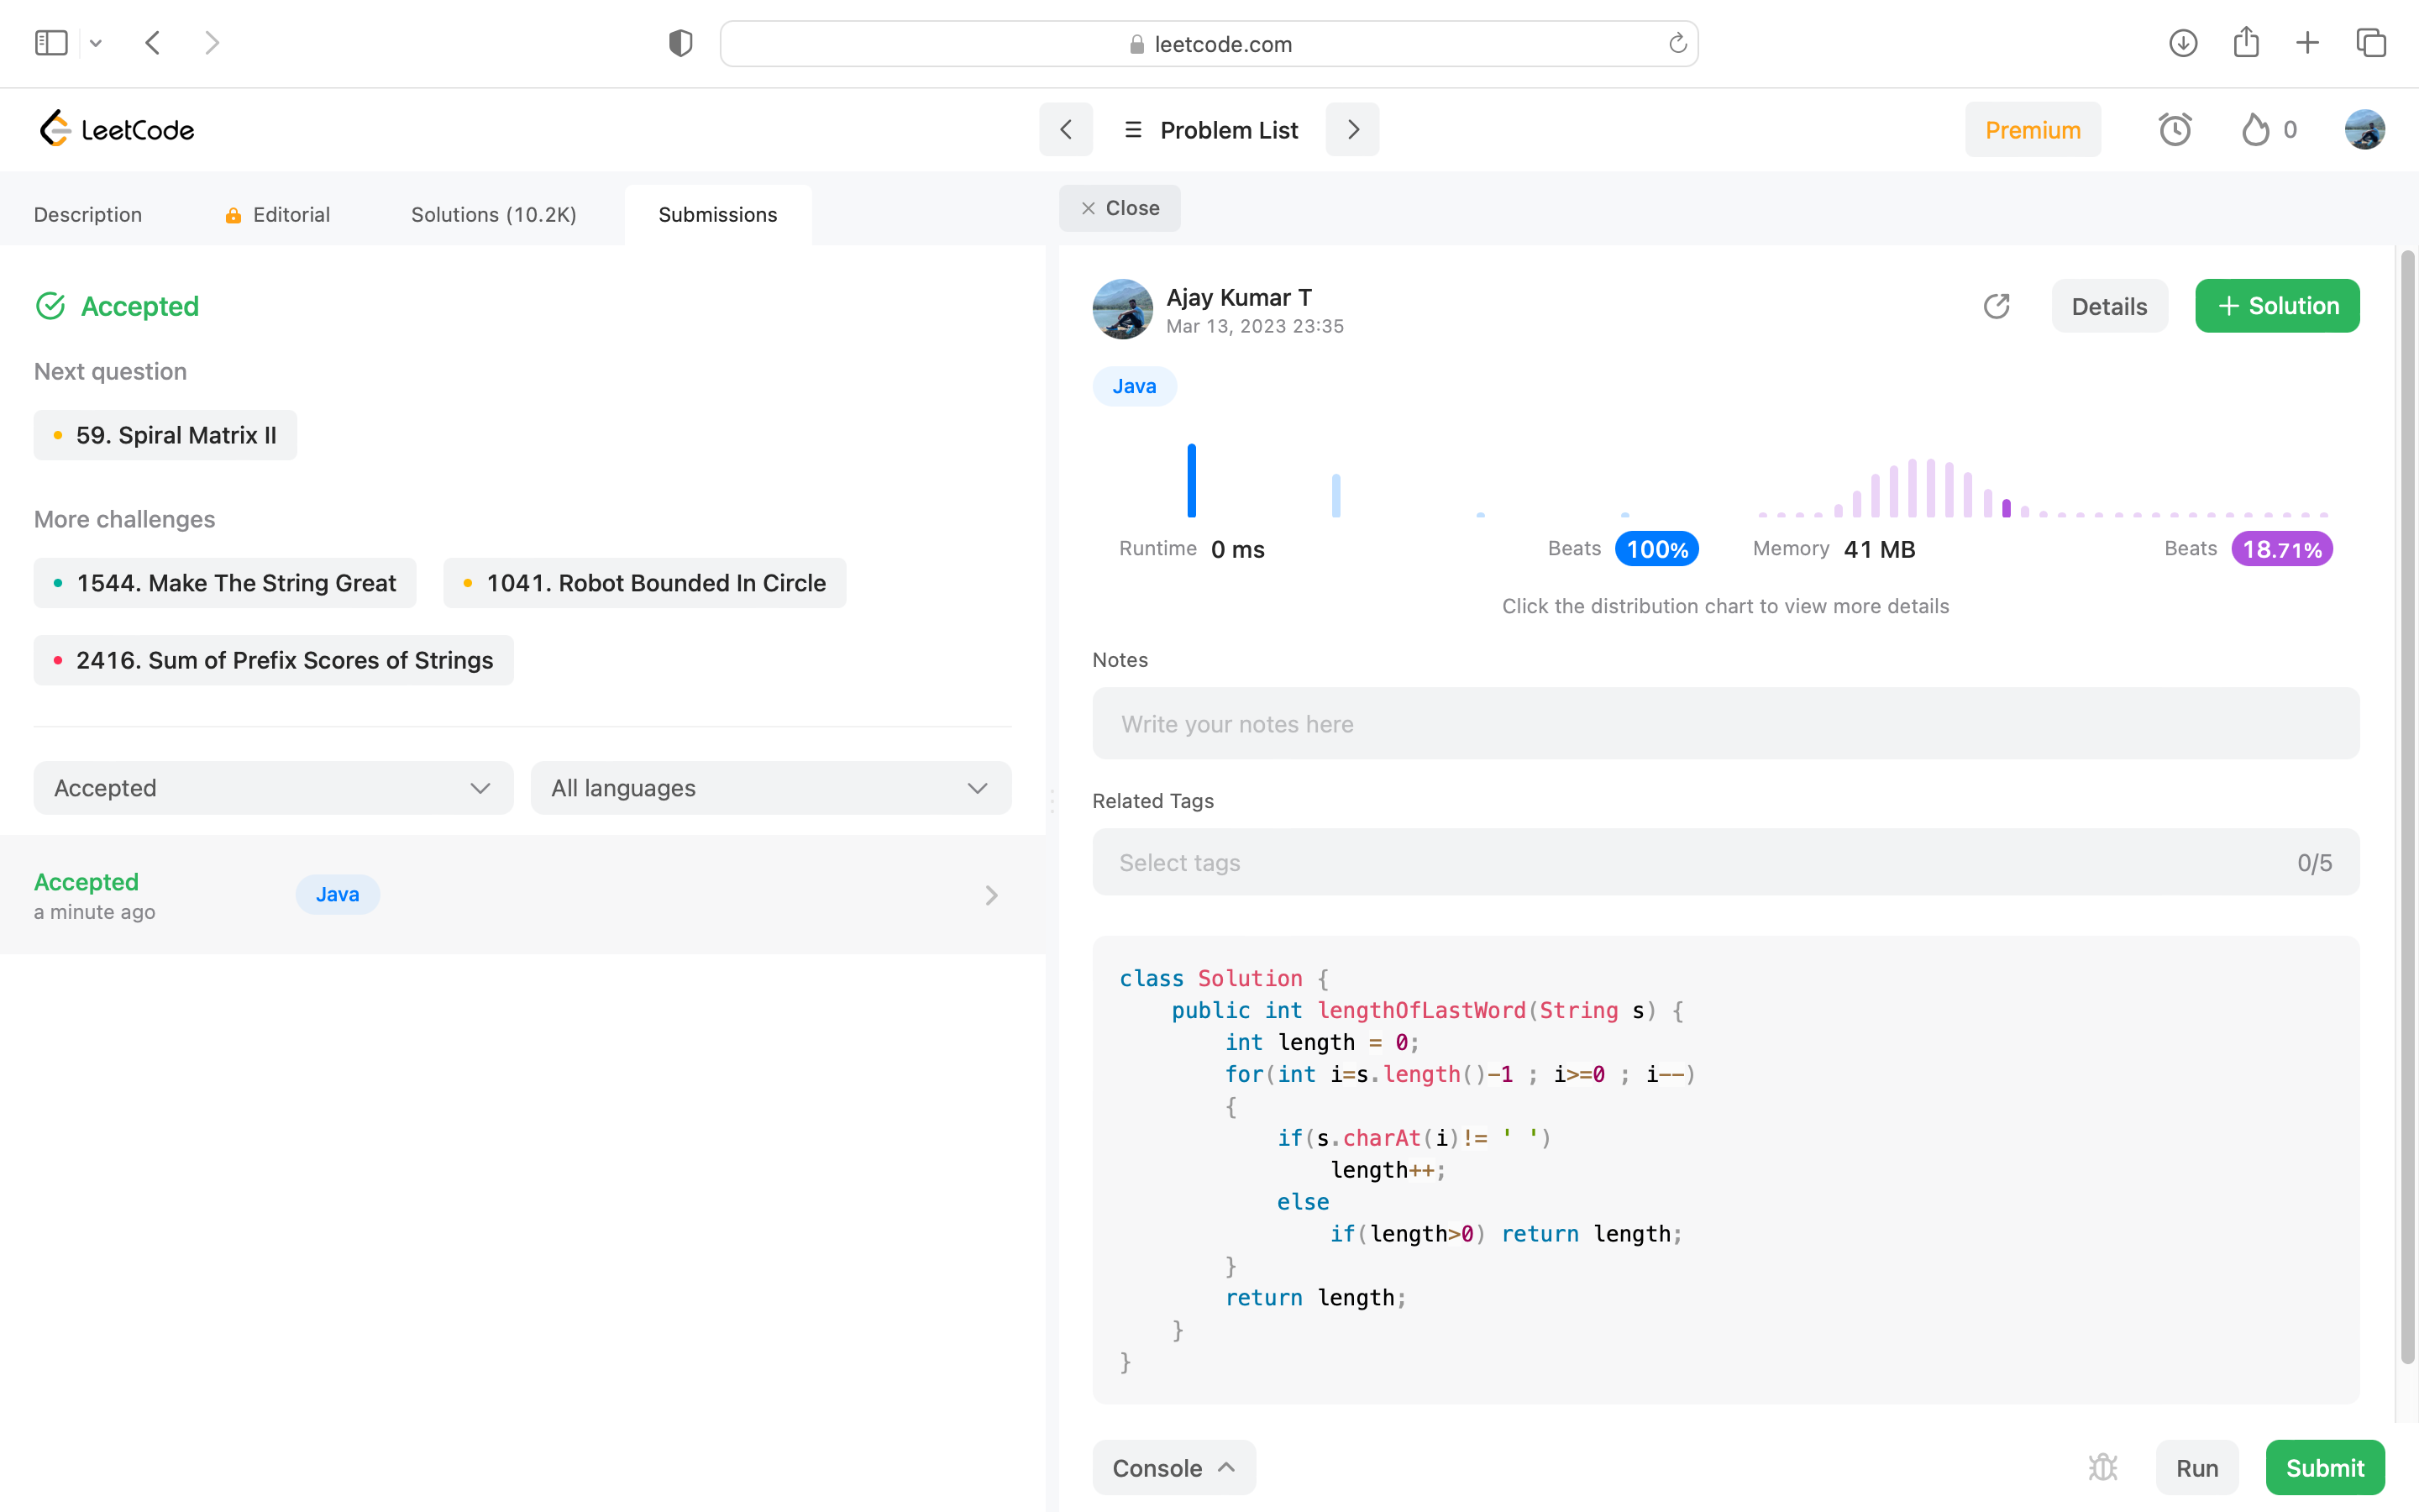2419x1512 pixels.
Task: Toggle the Safari sidebar button
Action: coord(51,43)
